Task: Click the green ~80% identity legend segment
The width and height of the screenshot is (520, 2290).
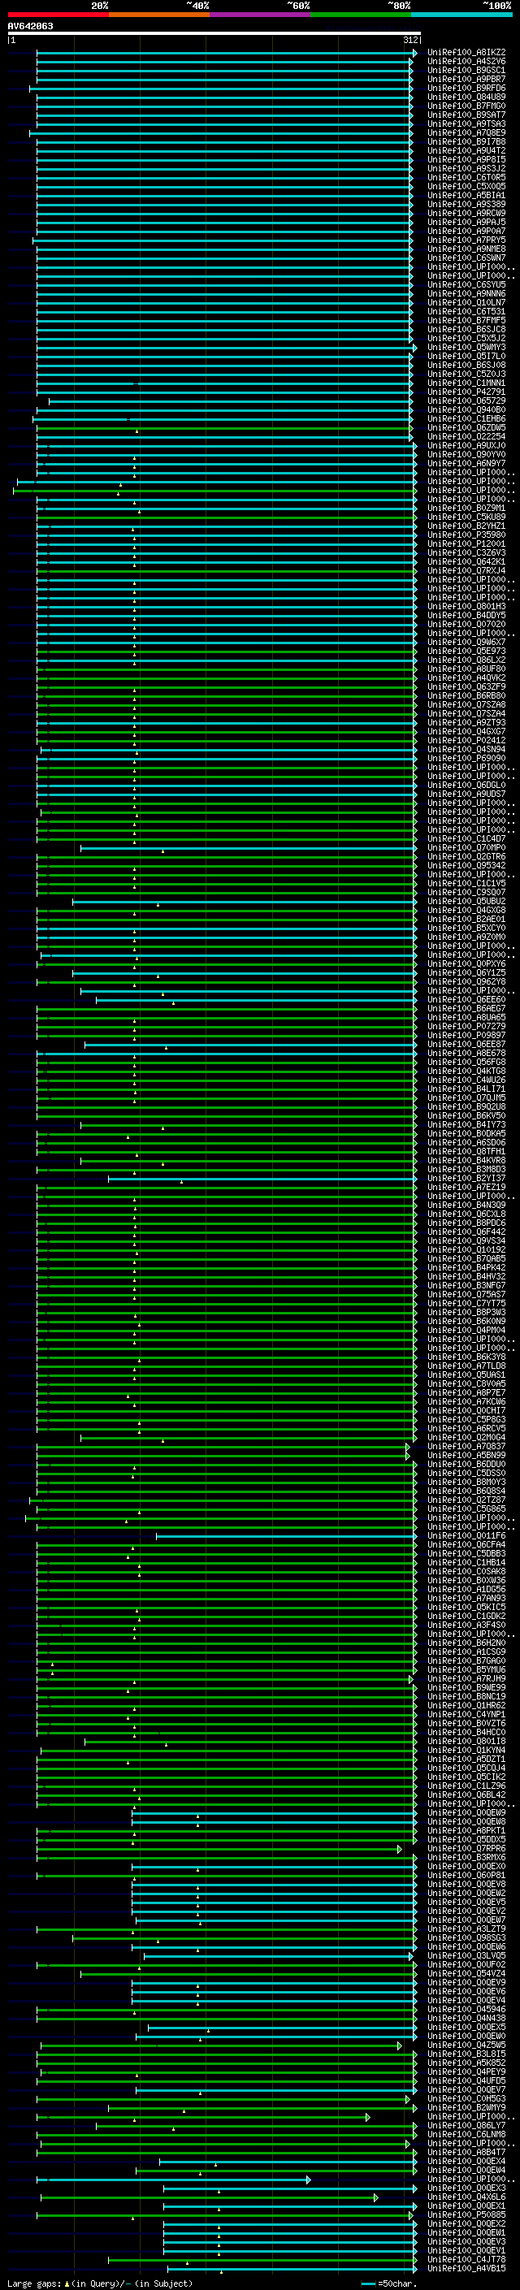Action: (x=361, y=15)
